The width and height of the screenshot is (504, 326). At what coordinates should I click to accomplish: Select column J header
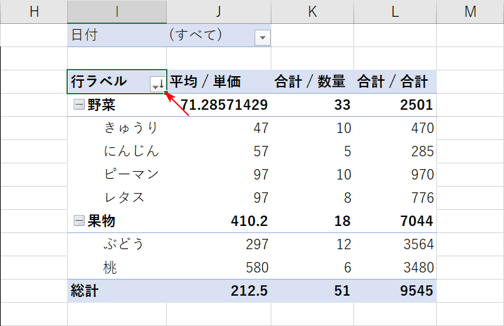pyautogui.click(x=218, y=11)
